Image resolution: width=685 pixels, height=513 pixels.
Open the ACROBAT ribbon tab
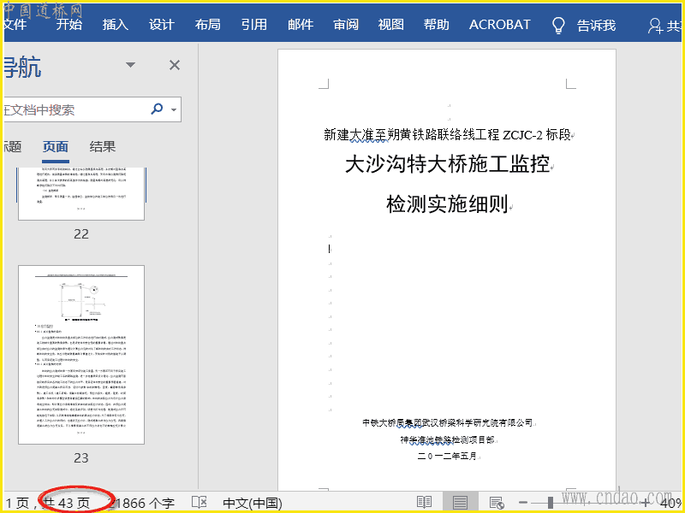click(x=500, y=25)
